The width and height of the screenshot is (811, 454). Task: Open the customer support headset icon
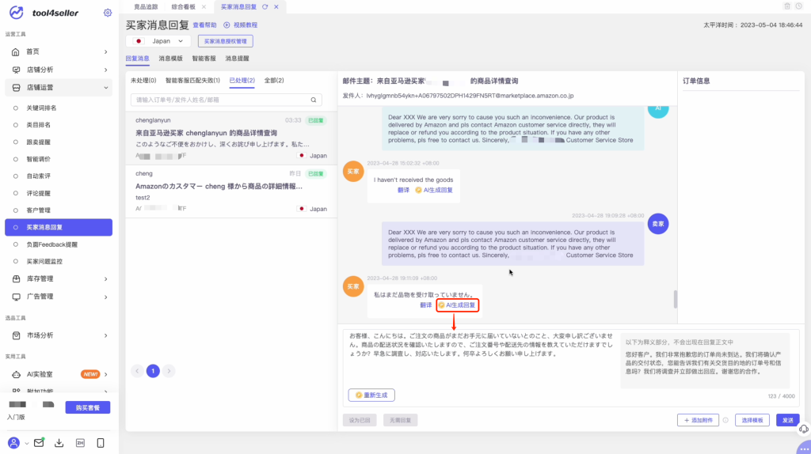(x=804, y=428)
